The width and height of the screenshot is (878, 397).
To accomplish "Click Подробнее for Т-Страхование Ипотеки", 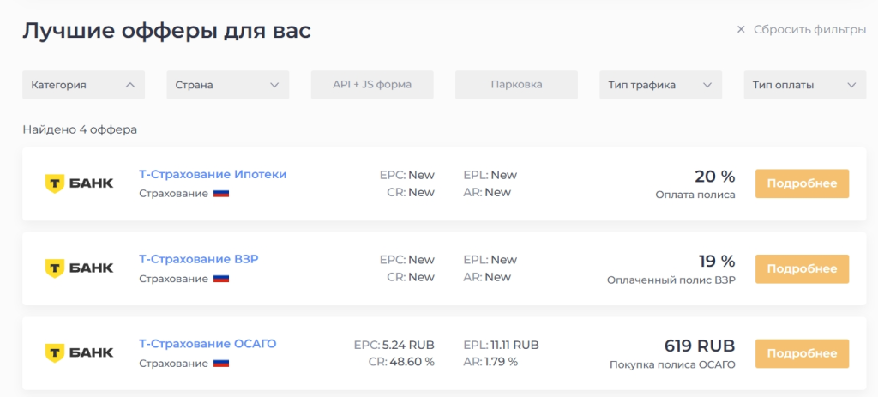I will (802, 183).
